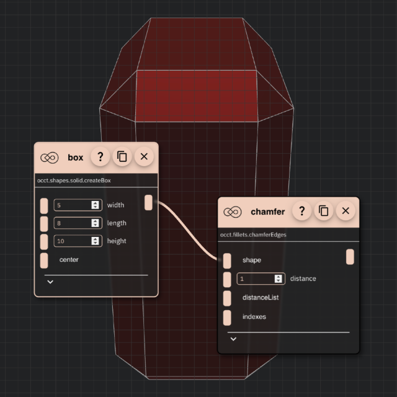Select the center input socket

(x=44, y=261)
